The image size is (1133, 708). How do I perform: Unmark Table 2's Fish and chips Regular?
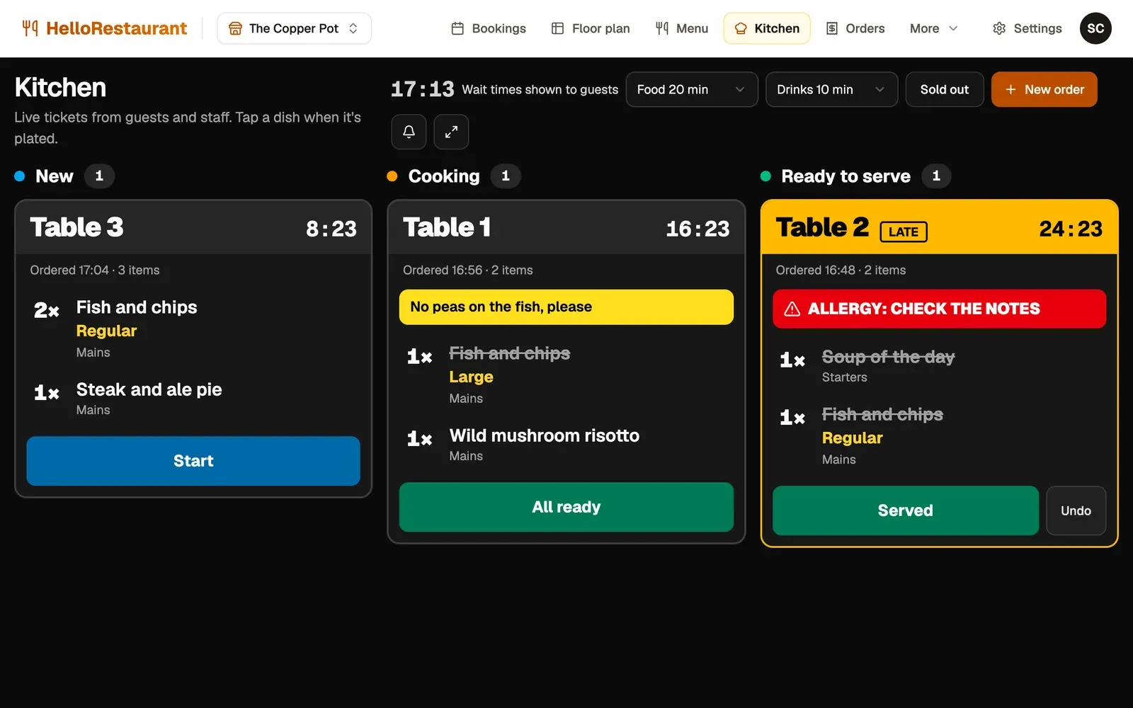coord(940,435)
